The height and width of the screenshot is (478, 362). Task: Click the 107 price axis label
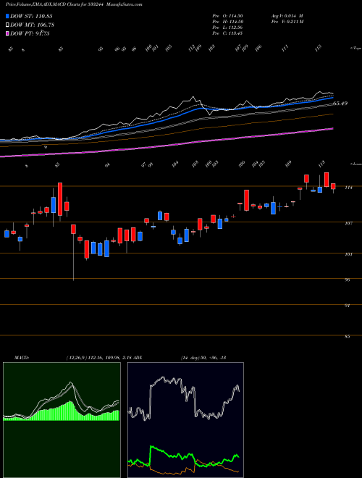click(348, 224)
